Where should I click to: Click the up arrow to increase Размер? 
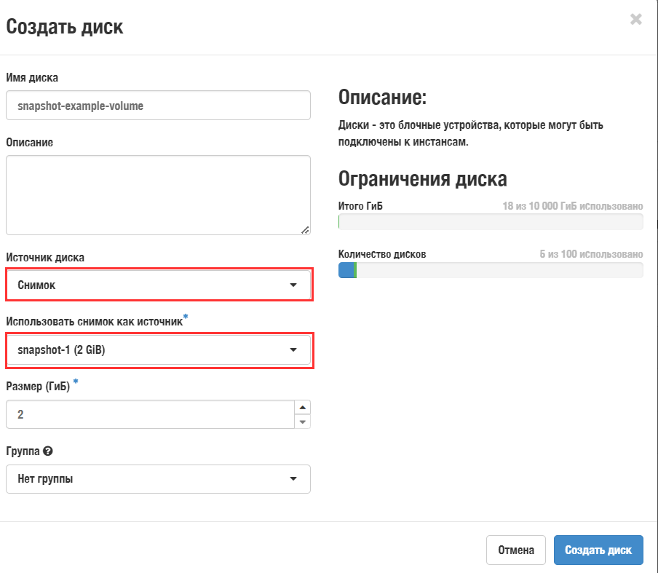302,406
